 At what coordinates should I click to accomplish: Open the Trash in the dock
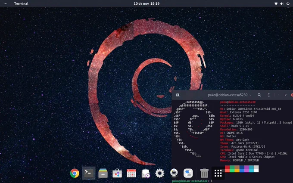click(x=204, y=173)
